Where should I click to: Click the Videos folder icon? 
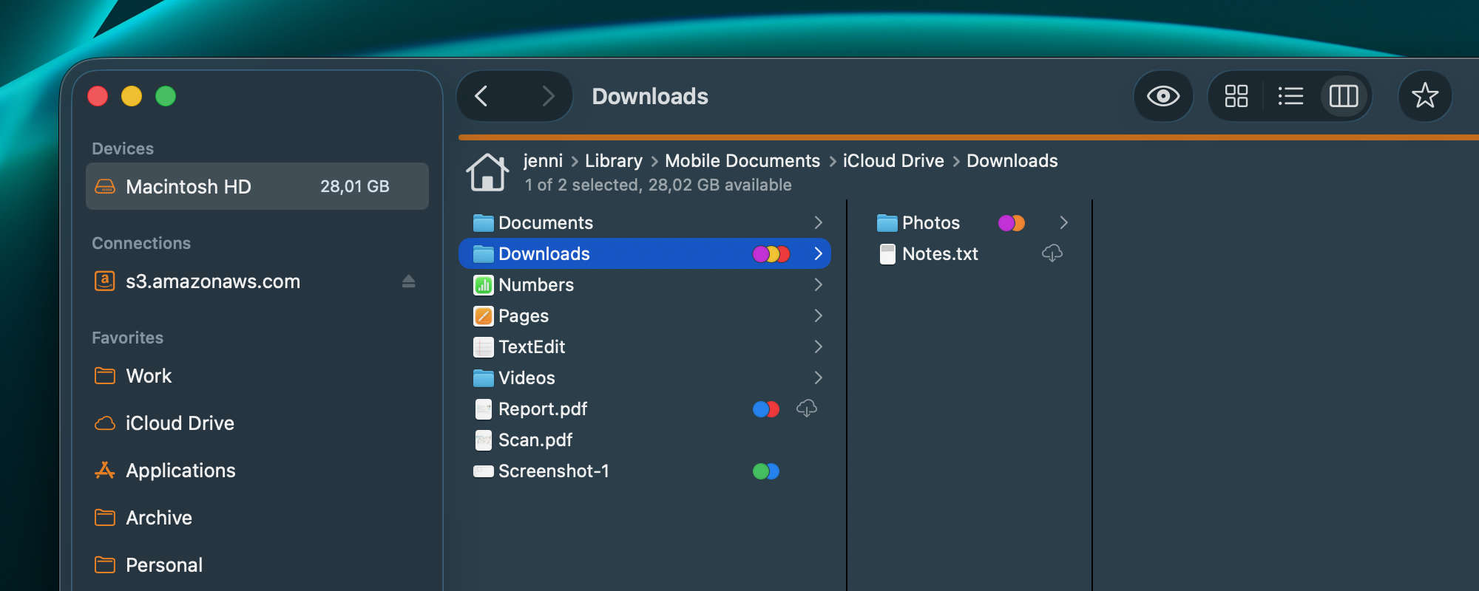[484, 378]
